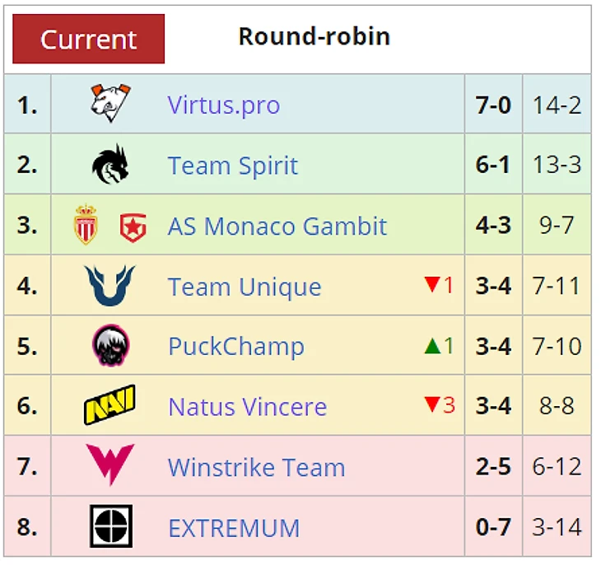This screenshot has width=601, height=565.
Task: Click Team Unique's red down-one rank indicator
Action: click(x=440, y=285)
